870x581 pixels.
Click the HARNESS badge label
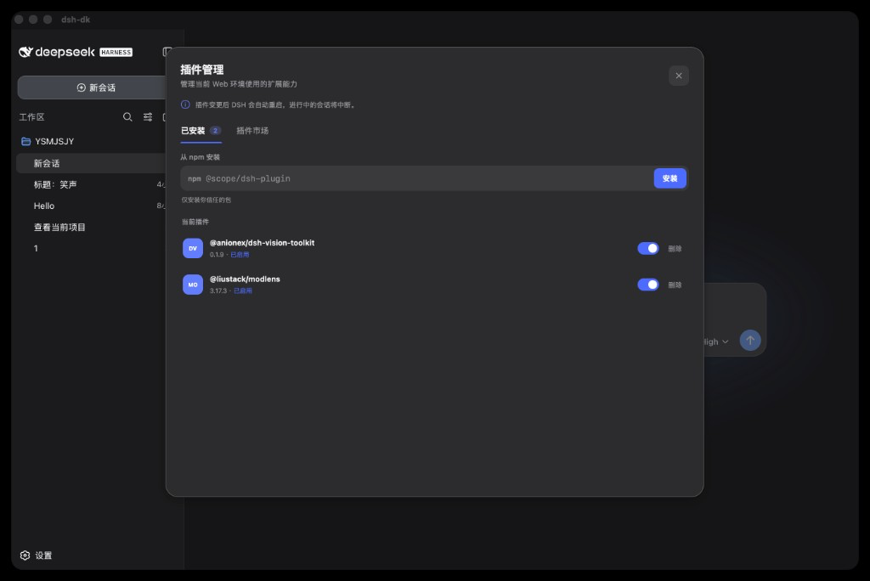pyautogui.click(x=116, y=52)
